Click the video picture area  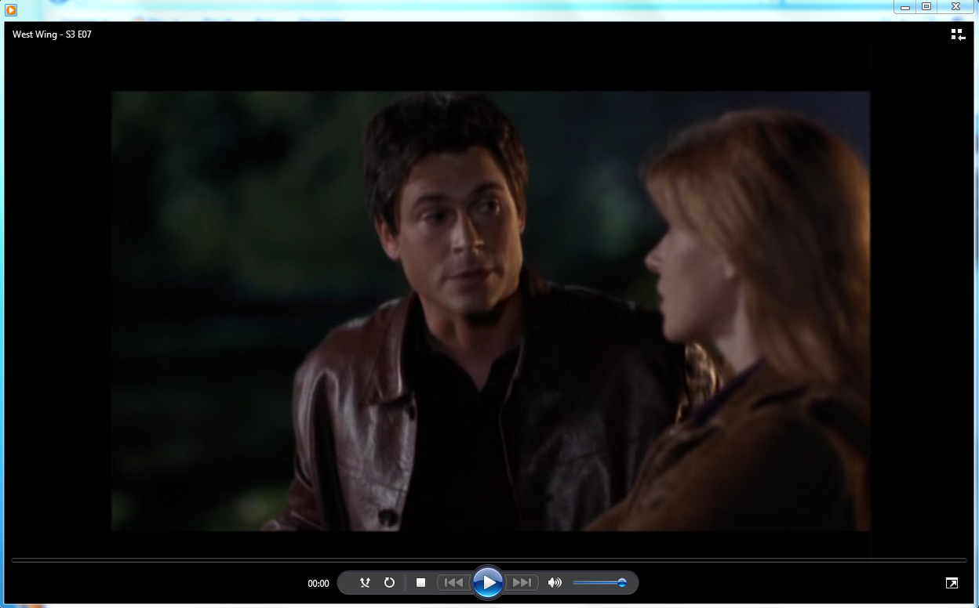point(490,311)
